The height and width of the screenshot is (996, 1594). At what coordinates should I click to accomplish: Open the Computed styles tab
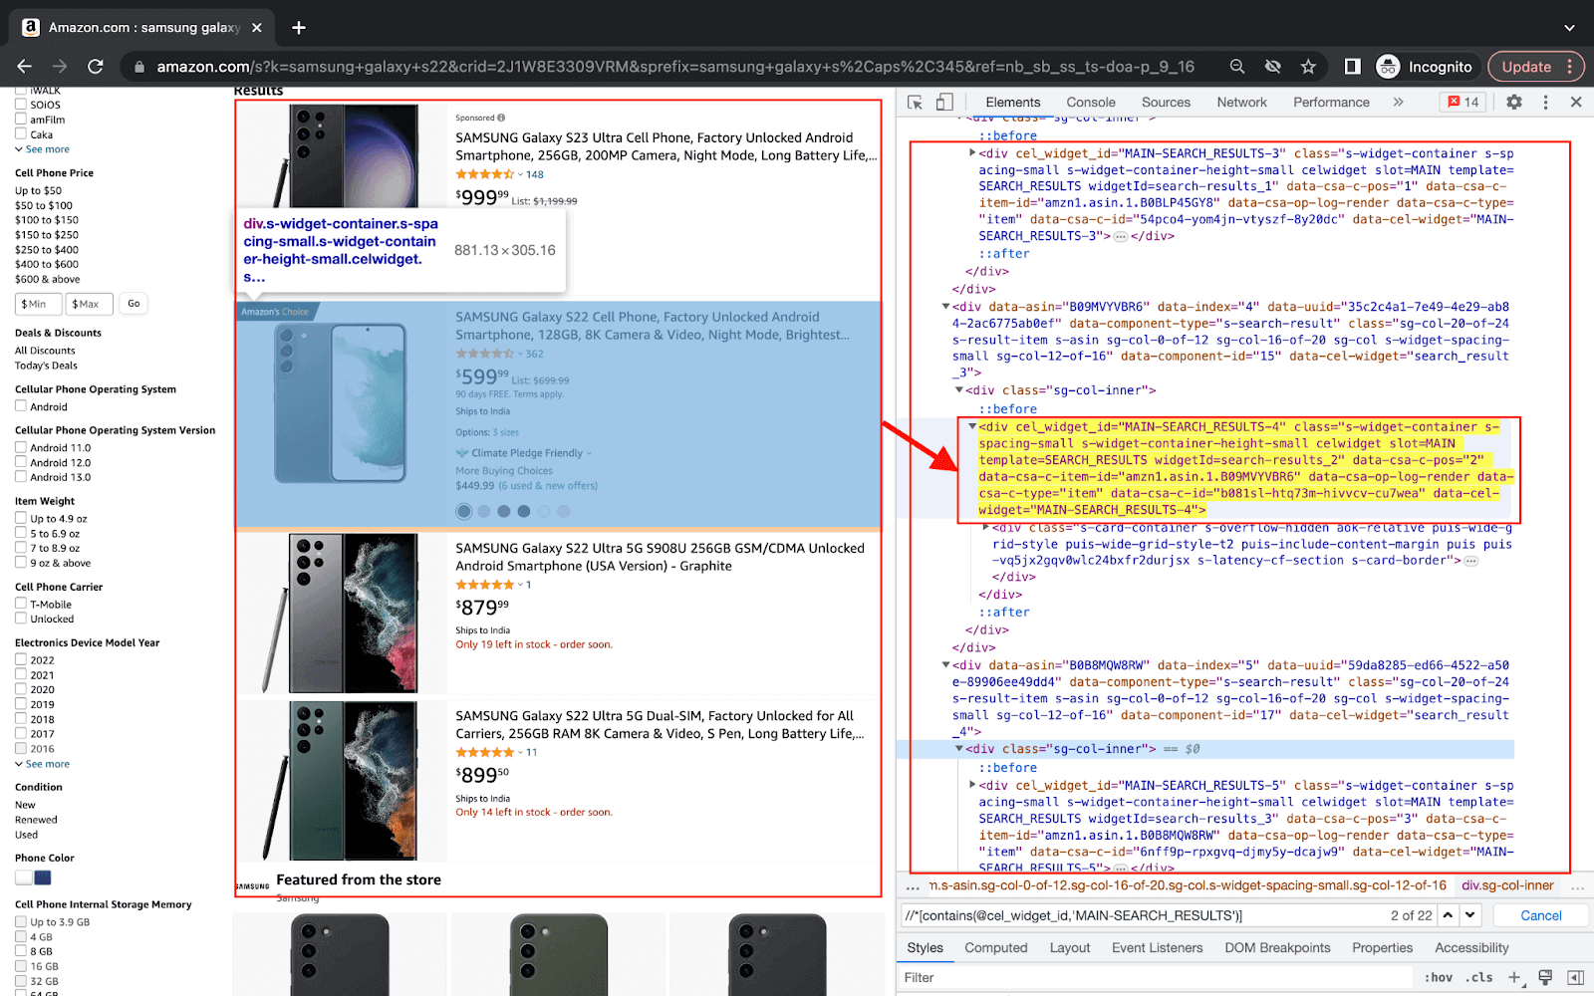click(x=995, y=947)
